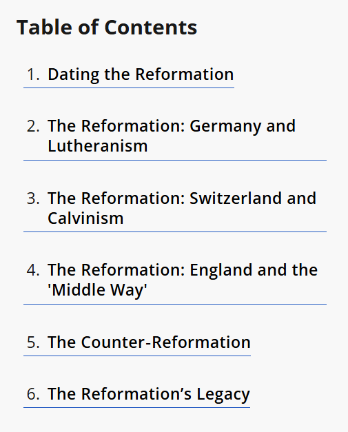
Task: Click list number 3 beside Switzerland and Calvinism
Action: coord(33,198)
